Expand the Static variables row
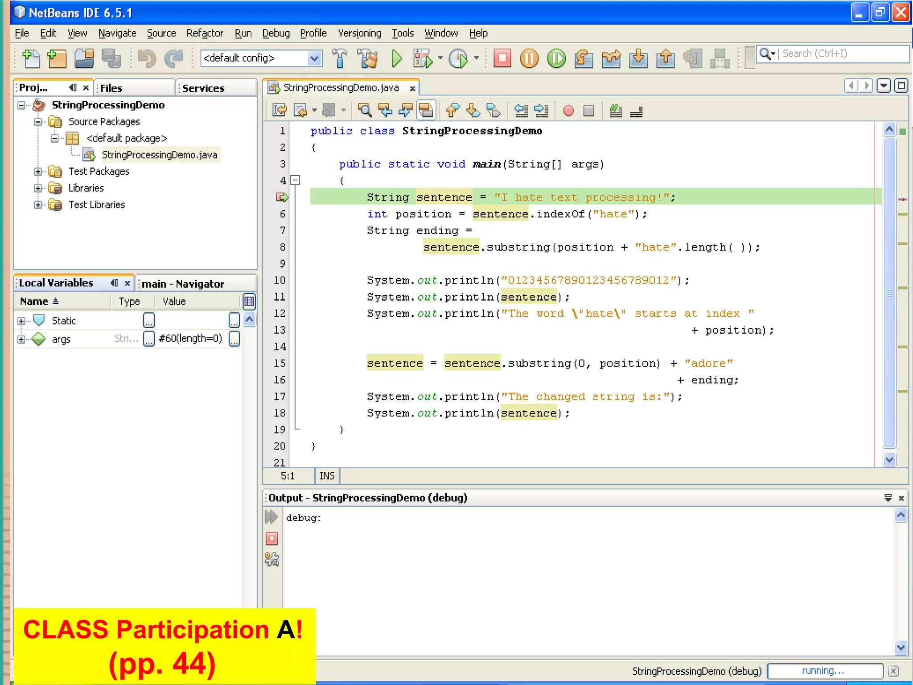913x685 pixels. [21, 321]
